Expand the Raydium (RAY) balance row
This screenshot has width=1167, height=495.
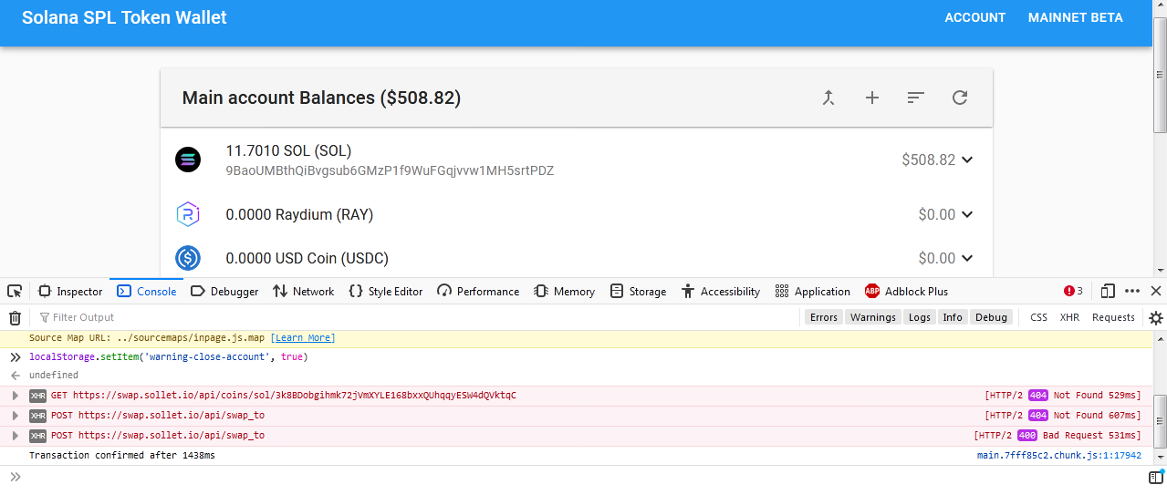[967, 214]
